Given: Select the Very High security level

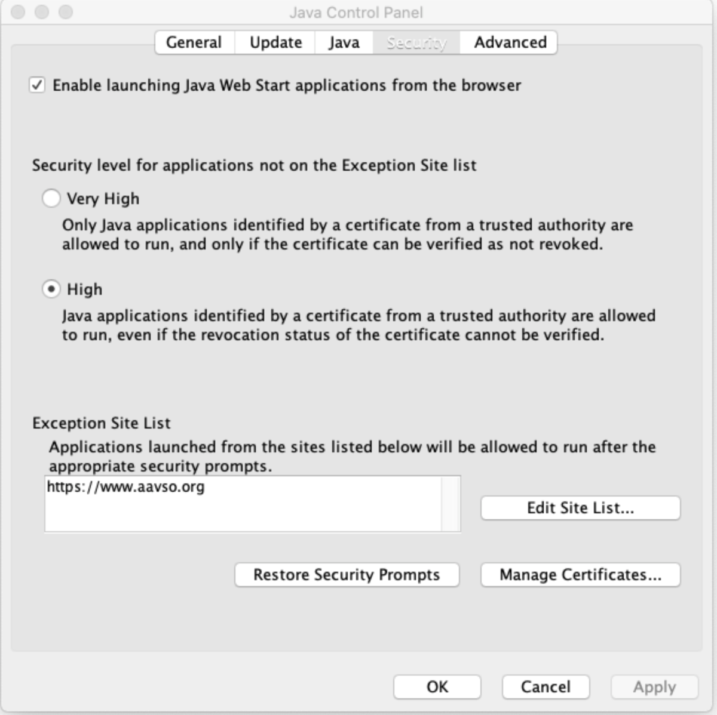Looking at the screenshot, I should [x=51, y=198].
